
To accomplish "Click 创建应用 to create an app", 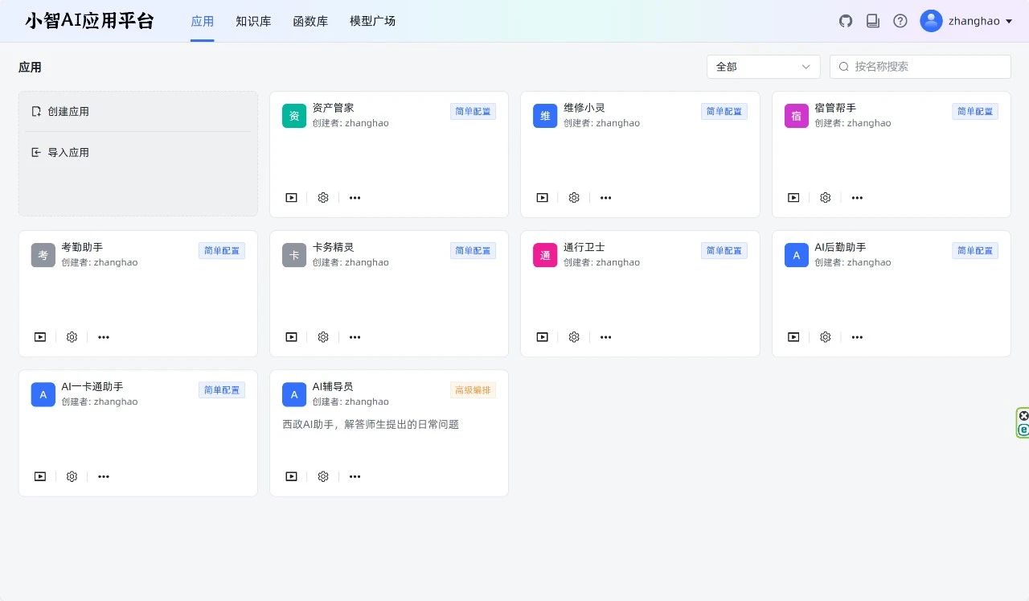I will [68, 112].
